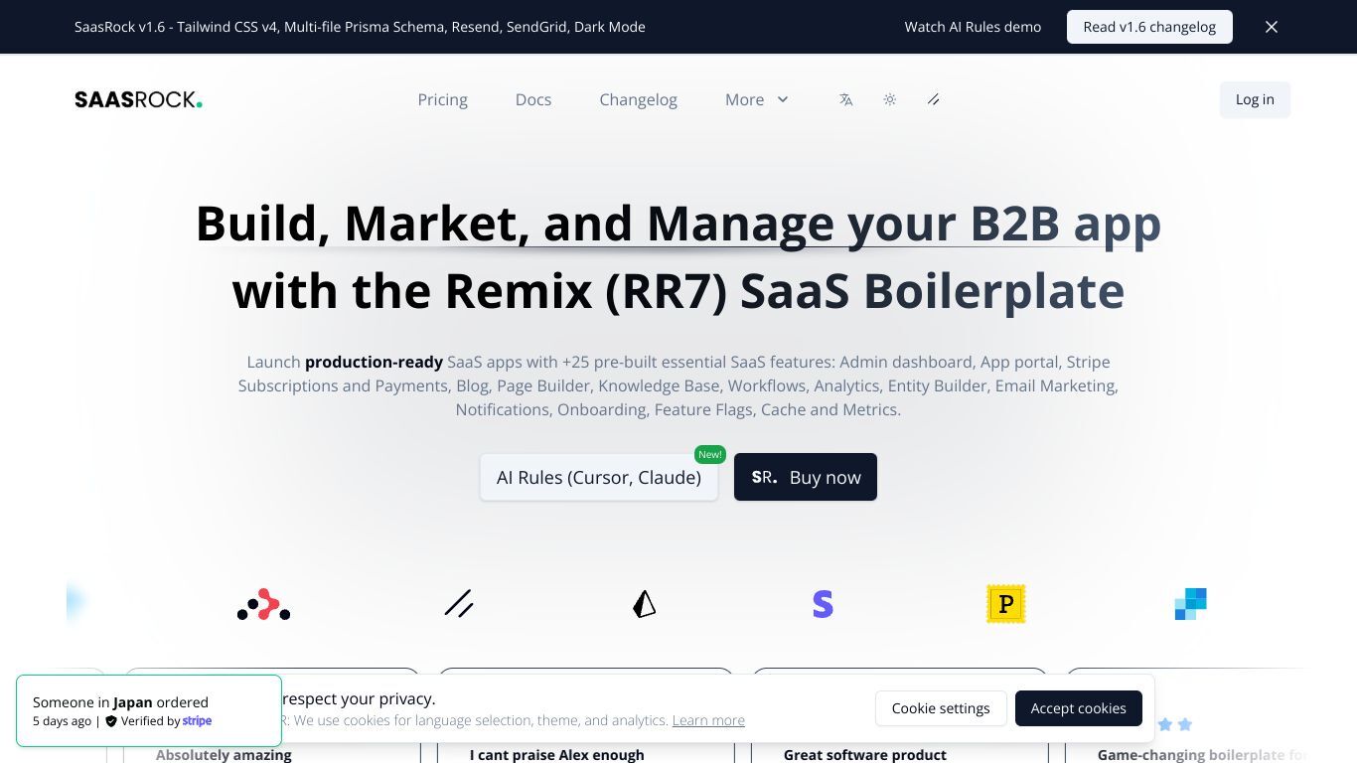Click the SaasRock logo
This screenshot has width=1357, height=763.
pyautogui.click(x=138, y=99)
